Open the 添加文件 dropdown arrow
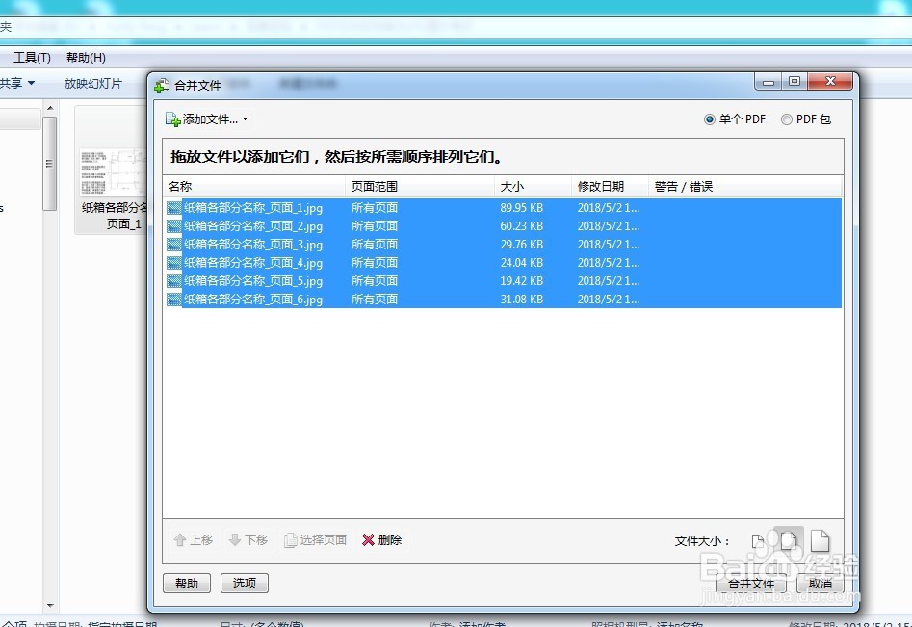The height and width of the screenshot is (627, 912). pos(246,119)
